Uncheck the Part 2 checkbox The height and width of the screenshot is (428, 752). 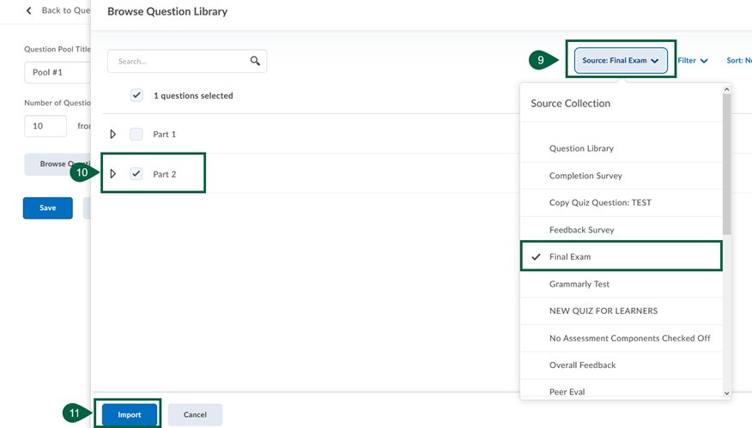tap(136, 174)
